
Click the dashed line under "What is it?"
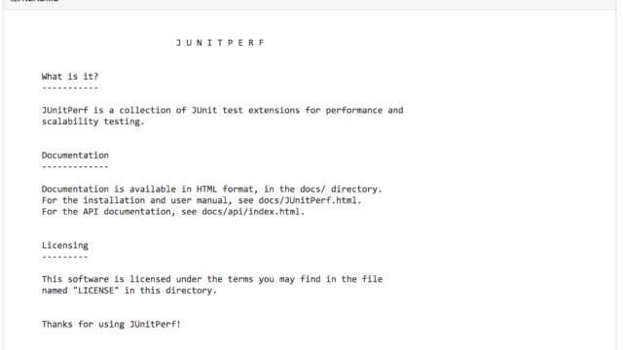tap(70, 87)
